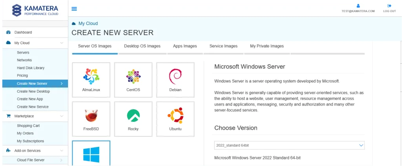Go to Create New Server
Viewport: 402px width, 166px height.
35,84
